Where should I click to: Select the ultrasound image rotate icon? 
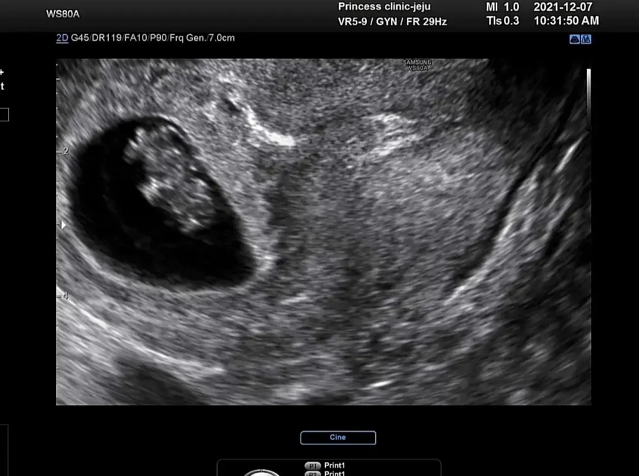(575, 39)
